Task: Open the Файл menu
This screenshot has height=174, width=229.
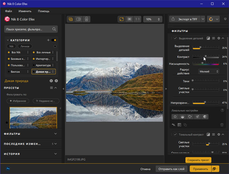Action: [x=8, y=11]
